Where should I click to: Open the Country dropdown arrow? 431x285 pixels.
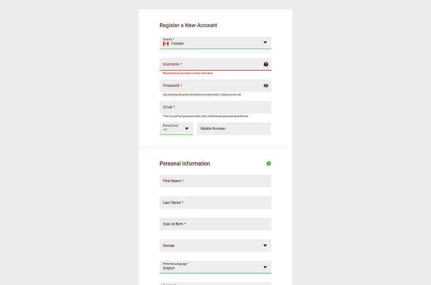click(x=265, y=43)
